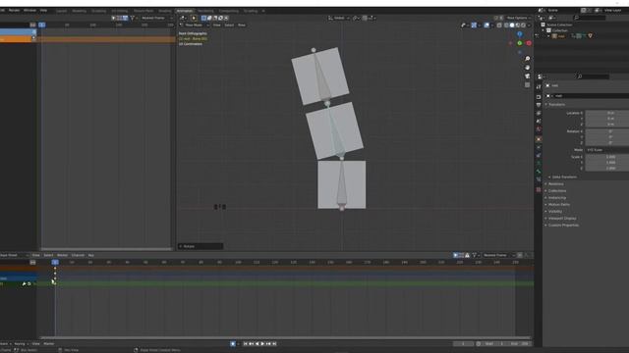
Task: Open the Key menu in dope sheet
Action: 91,255
